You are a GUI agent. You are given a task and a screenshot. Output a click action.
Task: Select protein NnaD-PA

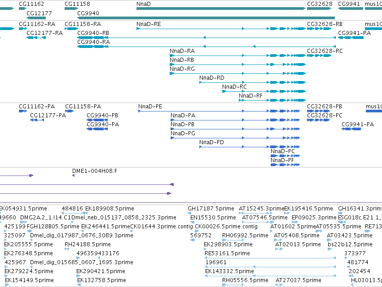(235, 120)
